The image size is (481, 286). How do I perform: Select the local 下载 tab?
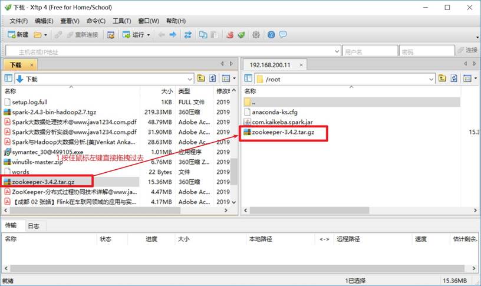coord(15,65)
